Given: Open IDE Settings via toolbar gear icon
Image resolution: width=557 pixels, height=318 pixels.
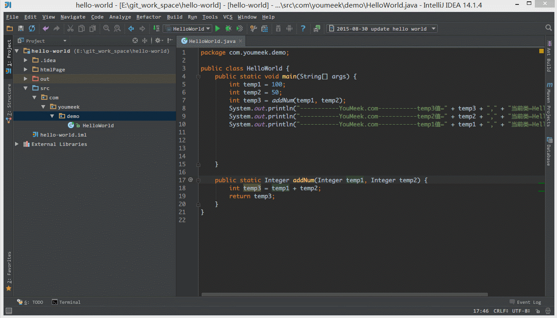Looking at the screenshot, I should [x=253, y=28].
